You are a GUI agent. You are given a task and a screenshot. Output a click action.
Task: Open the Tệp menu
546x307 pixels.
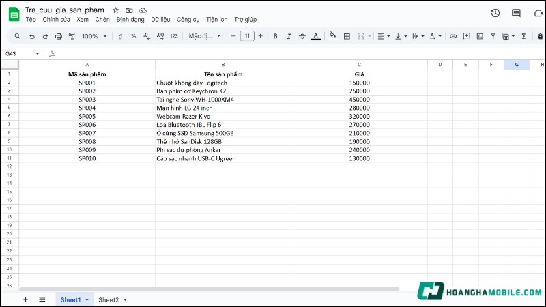tap(31, 20)
